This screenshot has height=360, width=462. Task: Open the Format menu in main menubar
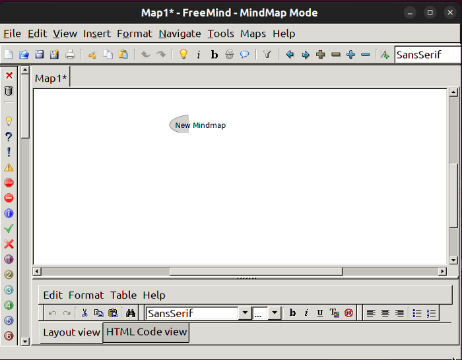pos(135,34)
